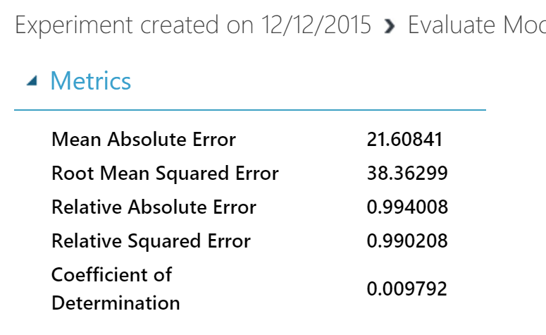Screen dimensions: 546x335
Task: Select the Relative Absolute Error label
Action: (x=154, y=207)
